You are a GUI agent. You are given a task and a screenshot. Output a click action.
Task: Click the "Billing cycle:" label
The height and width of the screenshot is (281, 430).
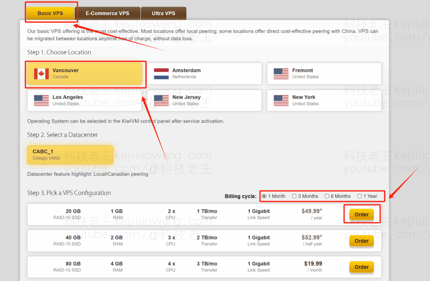(x=241, y=196)
